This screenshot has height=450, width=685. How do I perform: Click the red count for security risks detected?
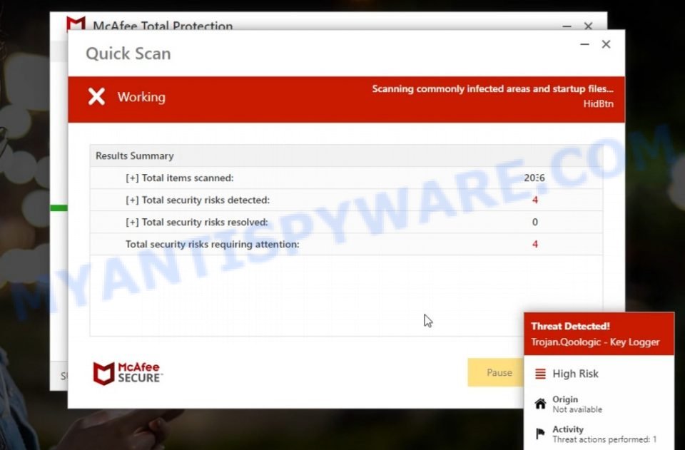point(535,200)
